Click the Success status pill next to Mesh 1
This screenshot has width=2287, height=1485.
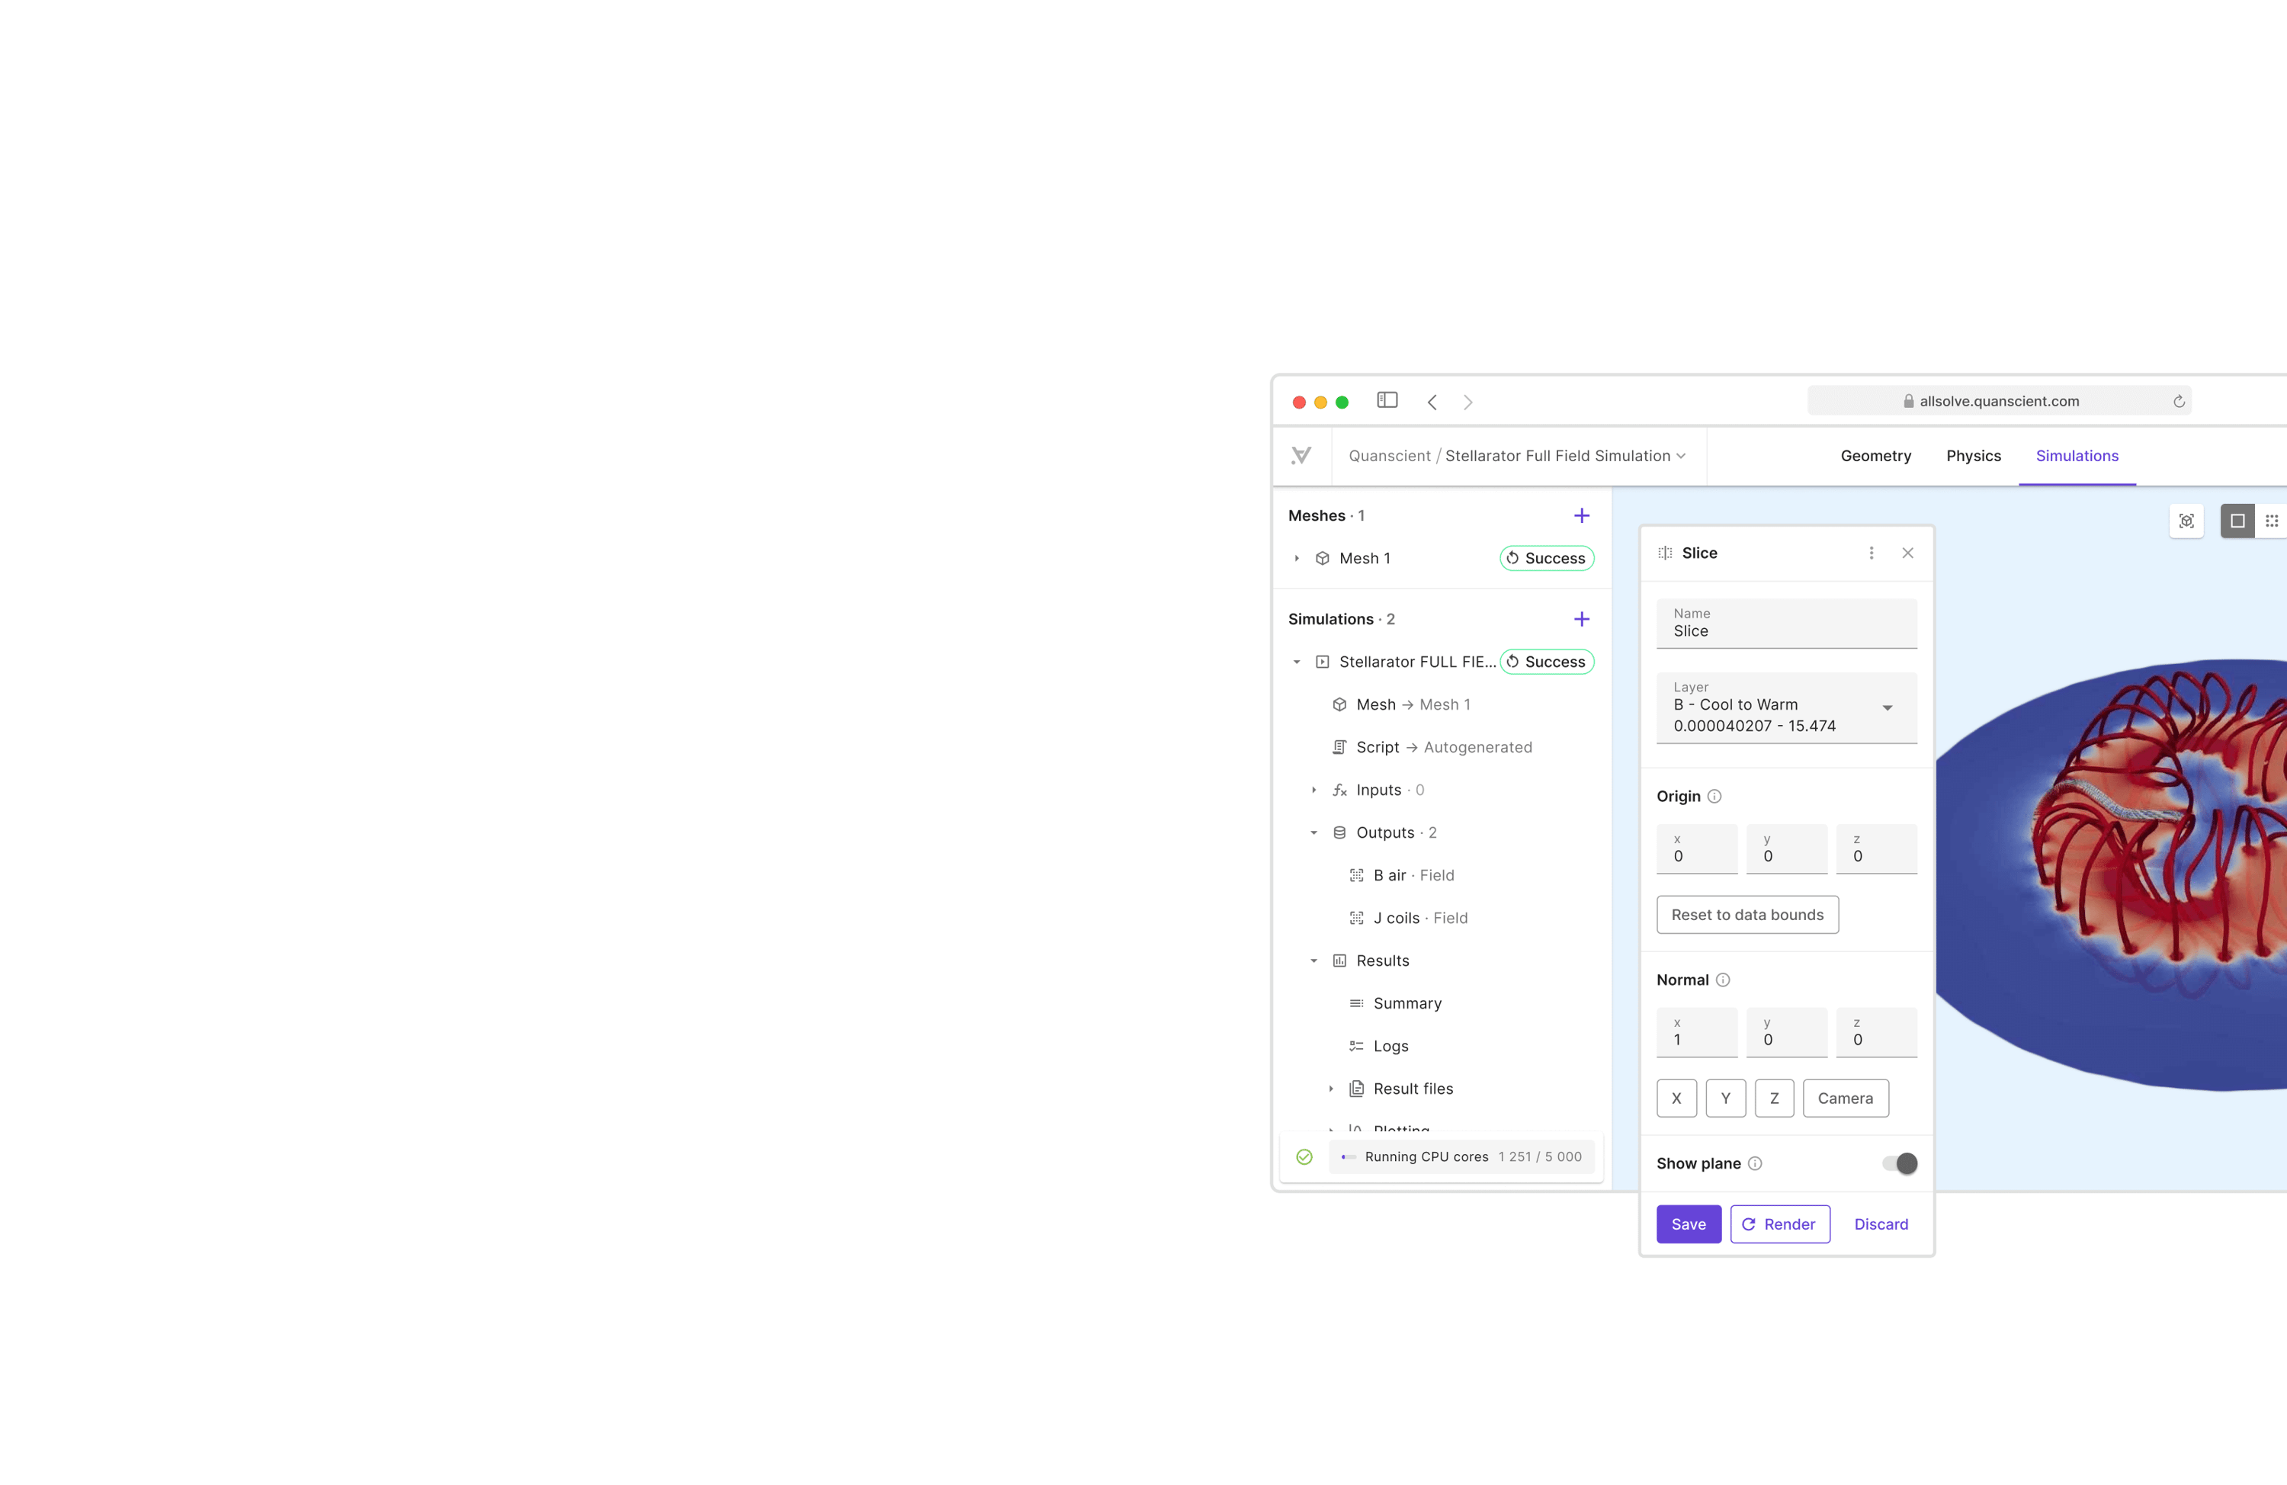pos(1546,557)
